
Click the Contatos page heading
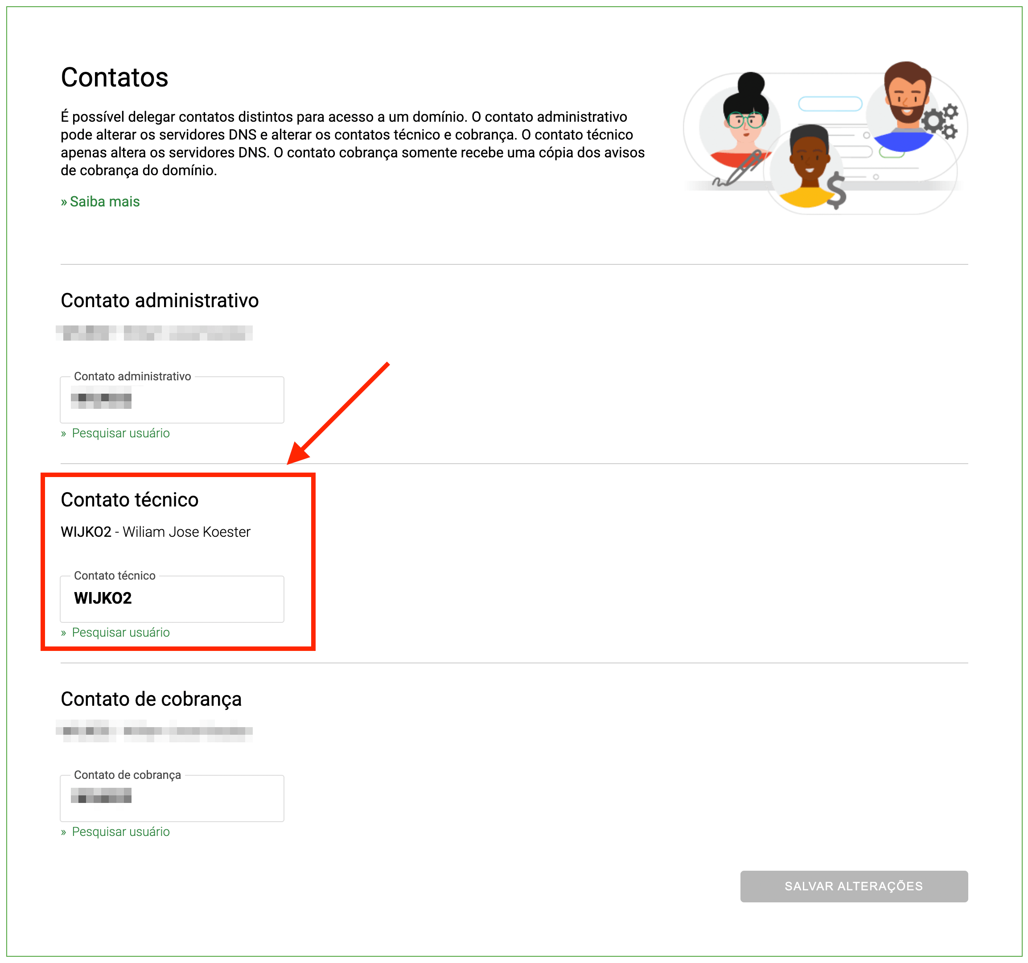[114, 78]
